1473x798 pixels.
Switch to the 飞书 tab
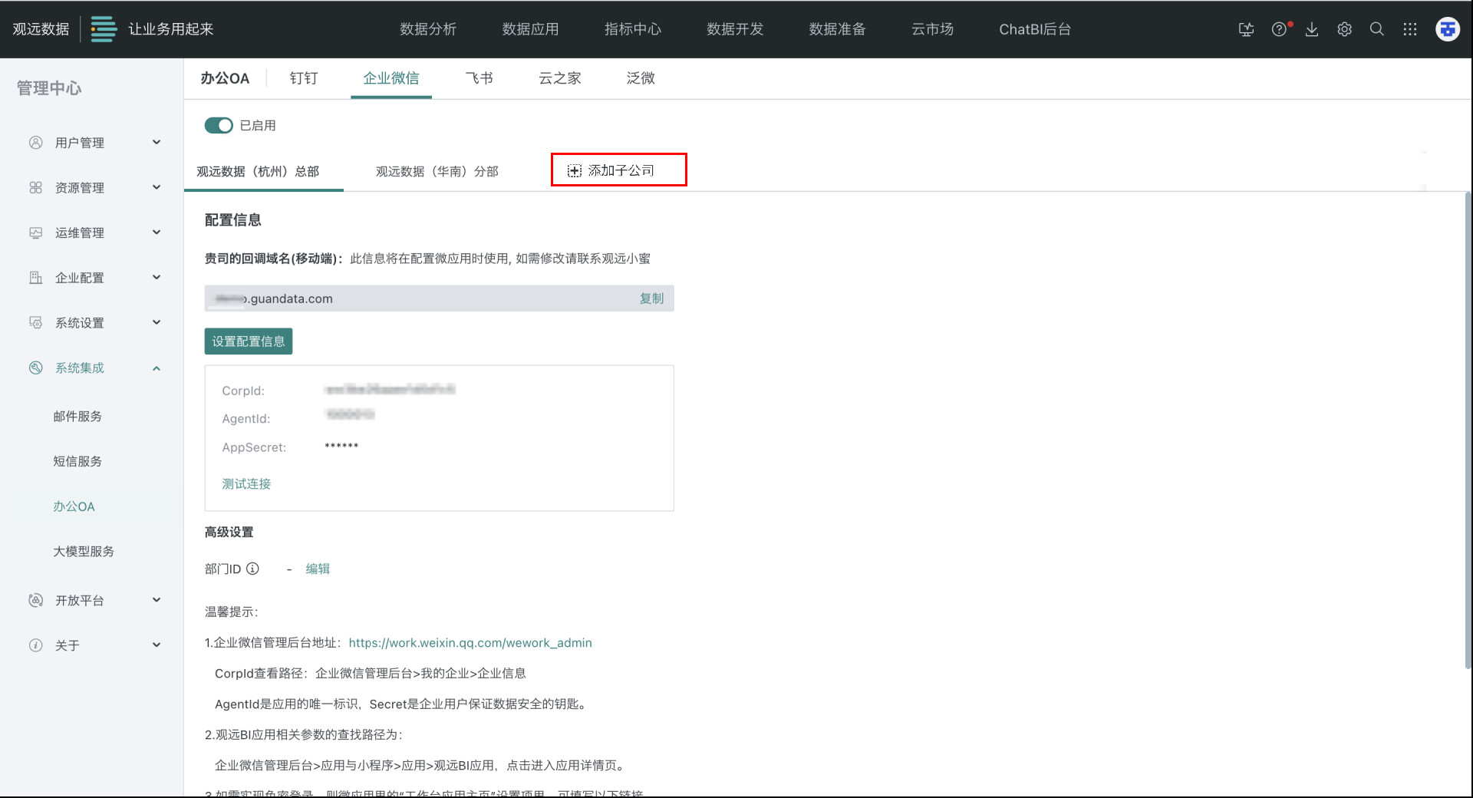coord(479,78)
